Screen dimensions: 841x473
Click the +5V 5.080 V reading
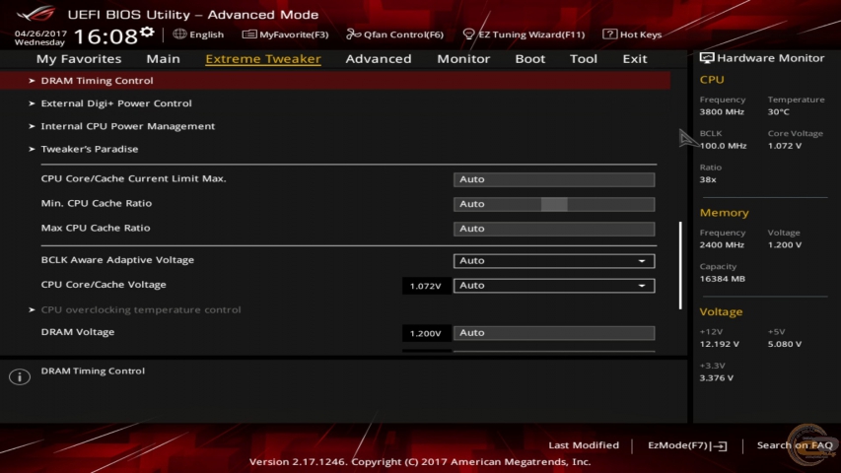pos(785,344)
